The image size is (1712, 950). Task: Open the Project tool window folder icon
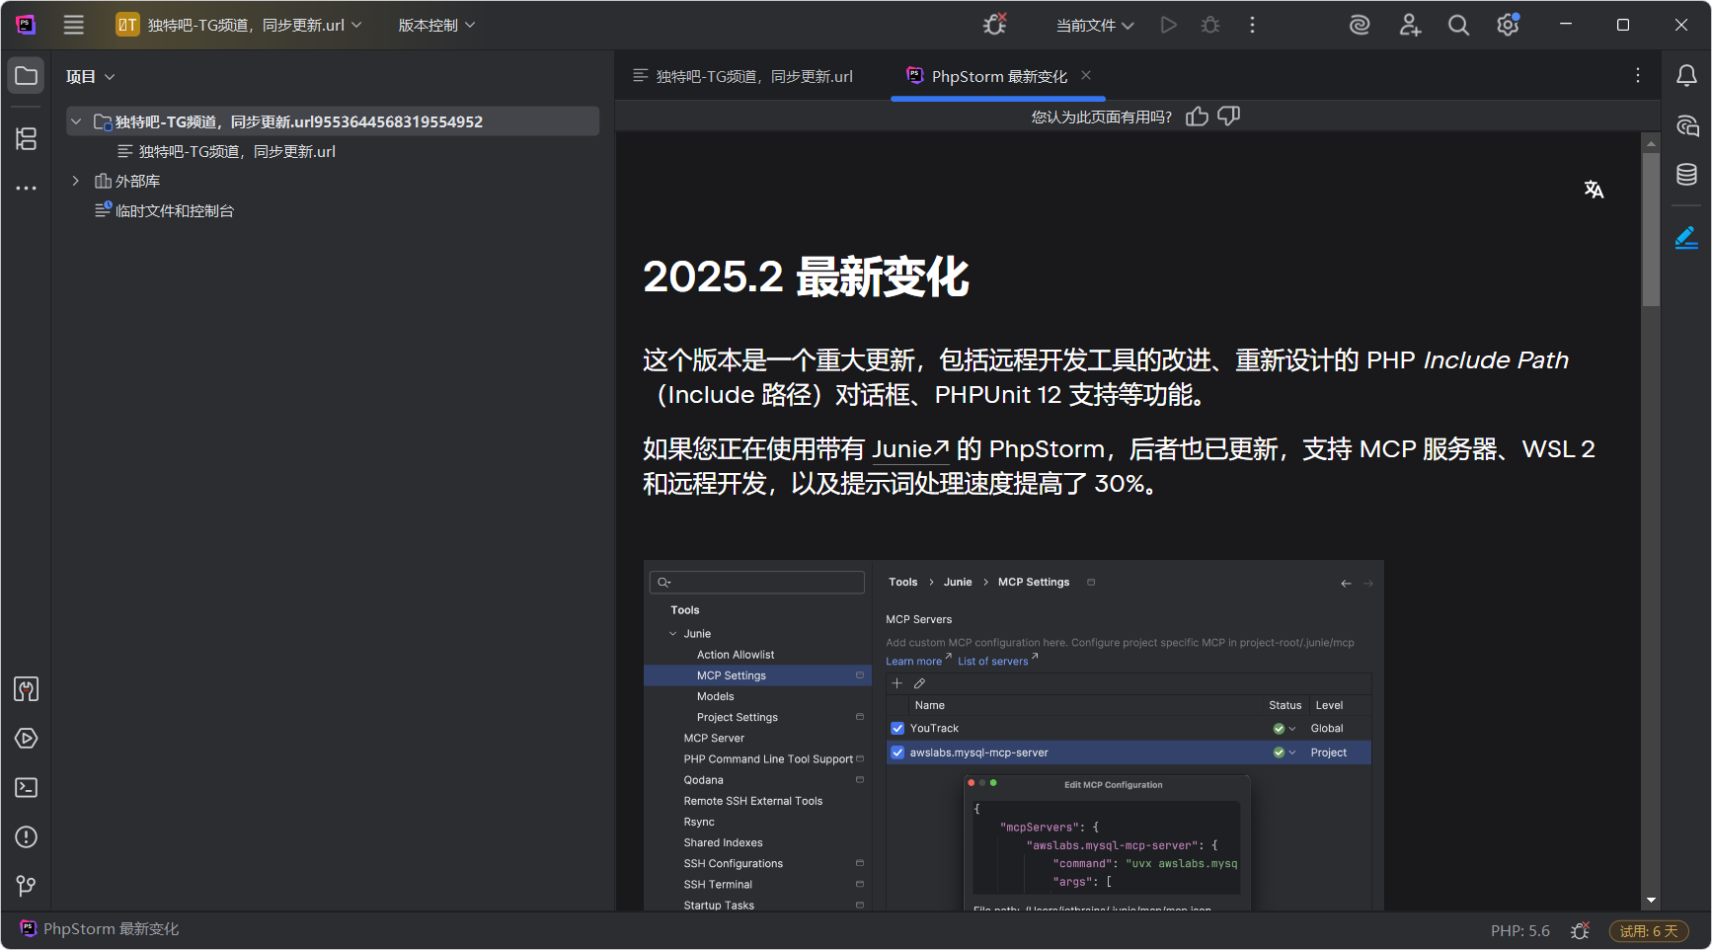[27, 76]
